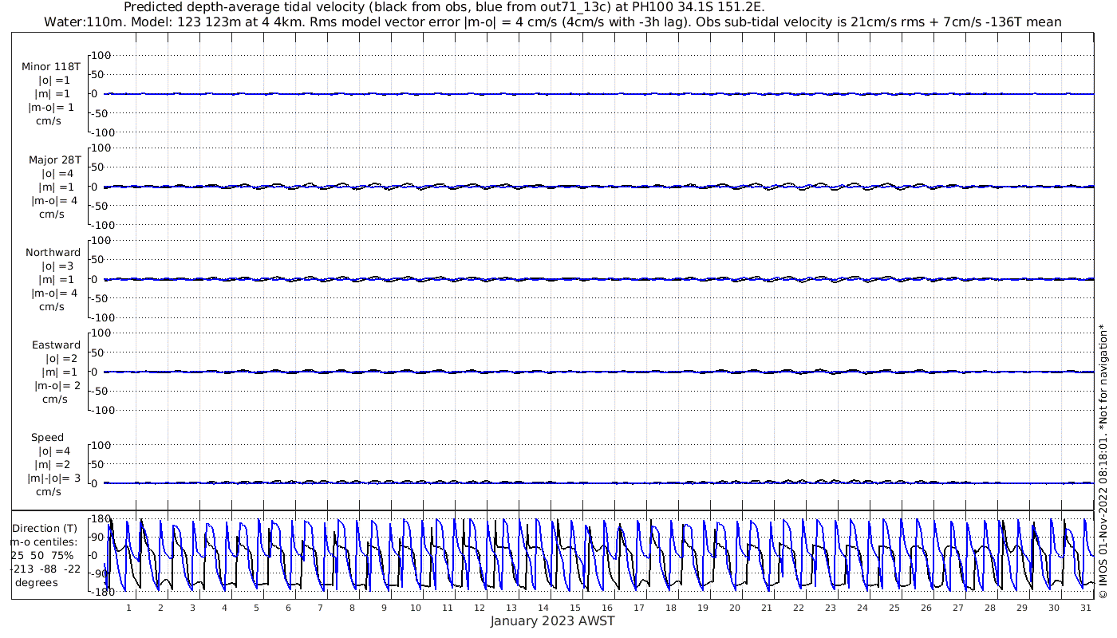The width and height of the screenshot is (1117, 638).
Task: Click the '-50' tick of the Northward panel
Action: pyautogui.click(x=101, y=298)
